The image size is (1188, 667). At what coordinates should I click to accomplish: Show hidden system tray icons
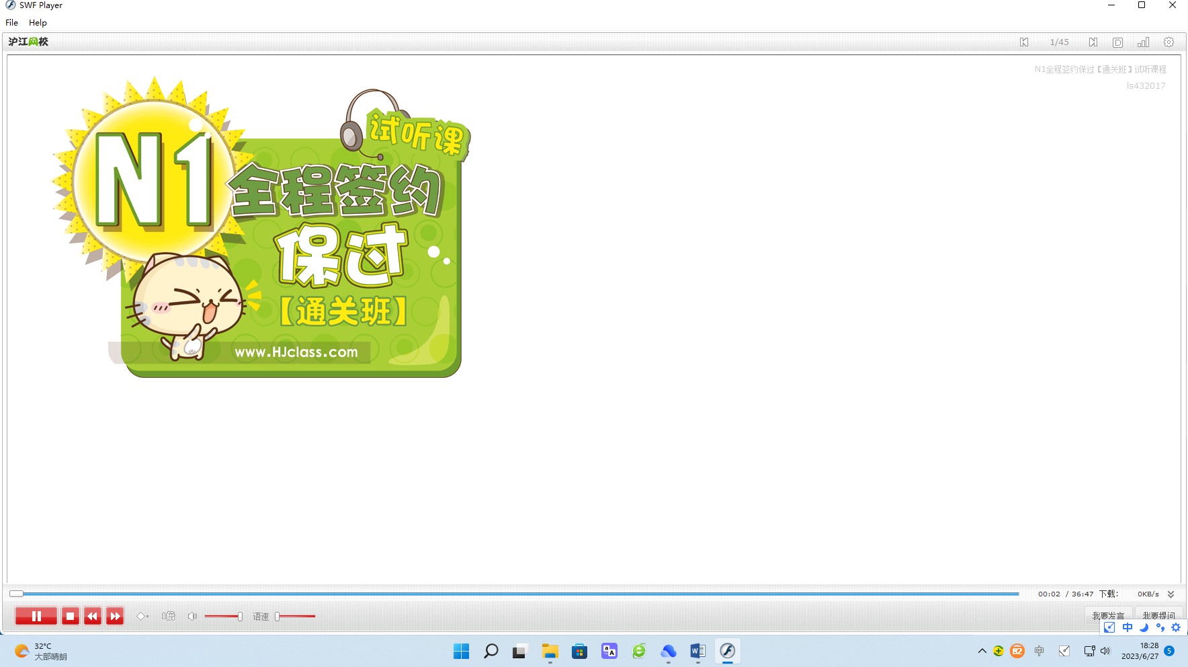tap(982, 651)
